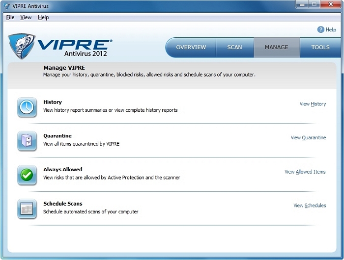344x260 pixels.
Task: Click the History clock icon
Action: 27,107
